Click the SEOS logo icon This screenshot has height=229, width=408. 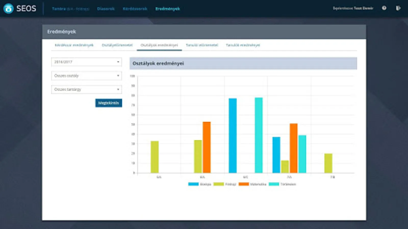[8, 9]
